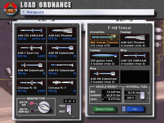
Task: Click the CURRENT weight value 65,876 lbs
Action: (x=113, y=95)
